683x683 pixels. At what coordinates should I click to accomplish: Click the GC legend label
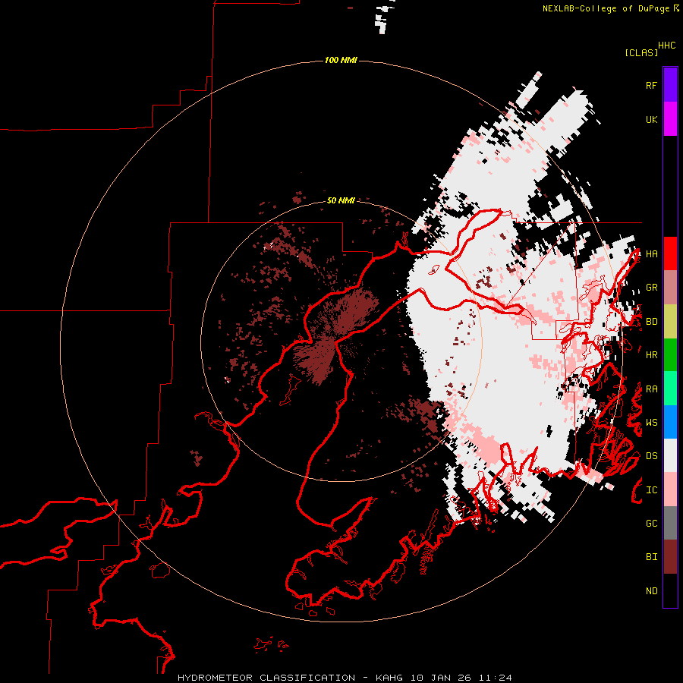pos(651,524)
